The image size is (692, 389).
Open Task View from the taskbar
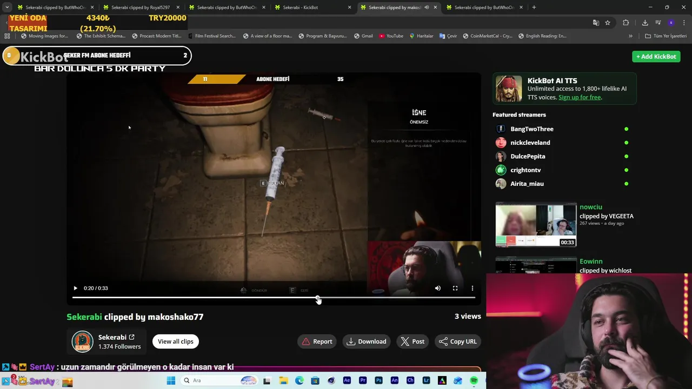(267, 381)
